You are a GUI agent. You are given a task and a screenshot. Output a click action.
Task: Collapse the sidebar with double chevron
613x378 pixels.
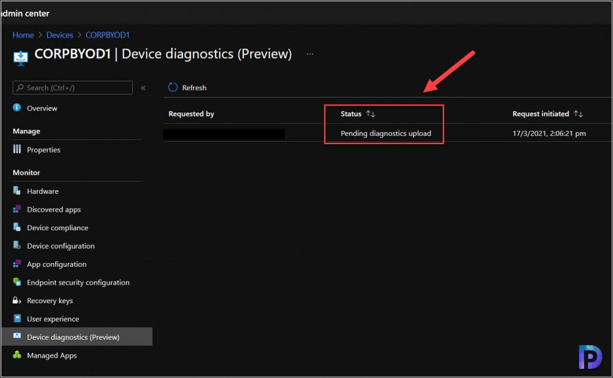143,88
